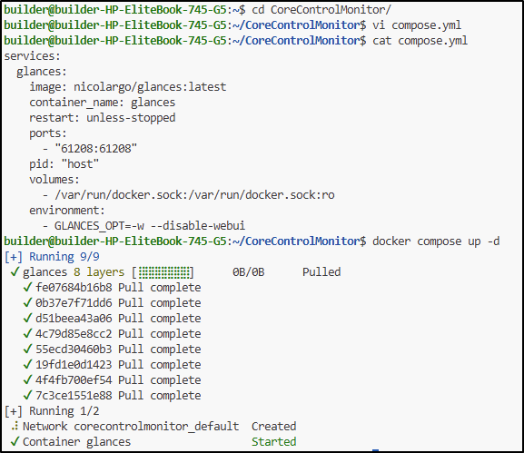Click the green checkmark beside glances layers

[15, 272]
